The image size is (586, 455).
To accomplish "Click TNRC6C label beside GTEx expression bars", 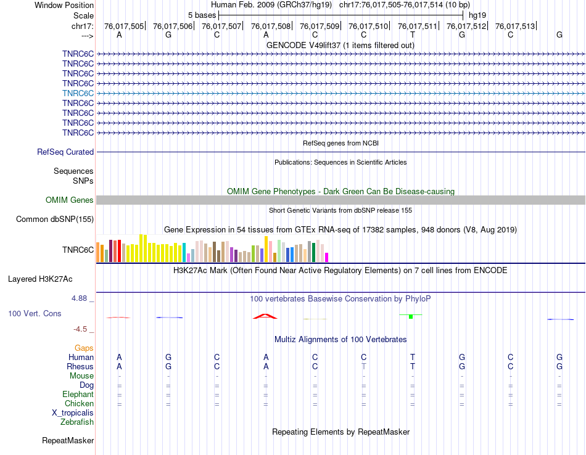I will 78,250.
